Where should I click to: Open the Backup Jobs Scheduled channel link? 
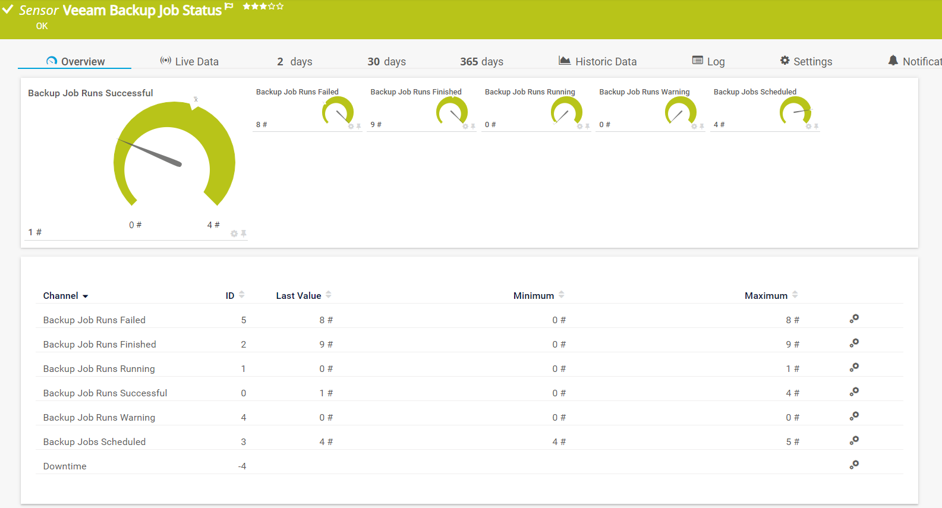click(x=94, y=441)
